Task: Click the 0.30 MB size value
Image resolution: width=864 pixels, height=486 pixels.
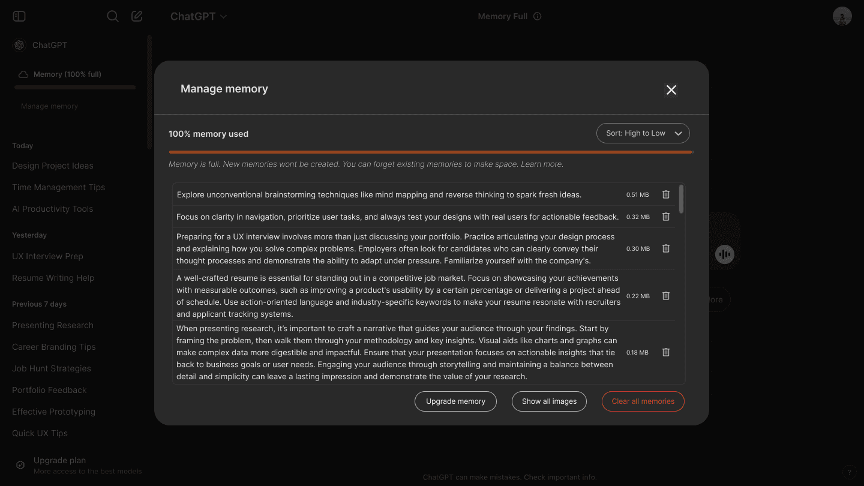Action: point(638,248)
